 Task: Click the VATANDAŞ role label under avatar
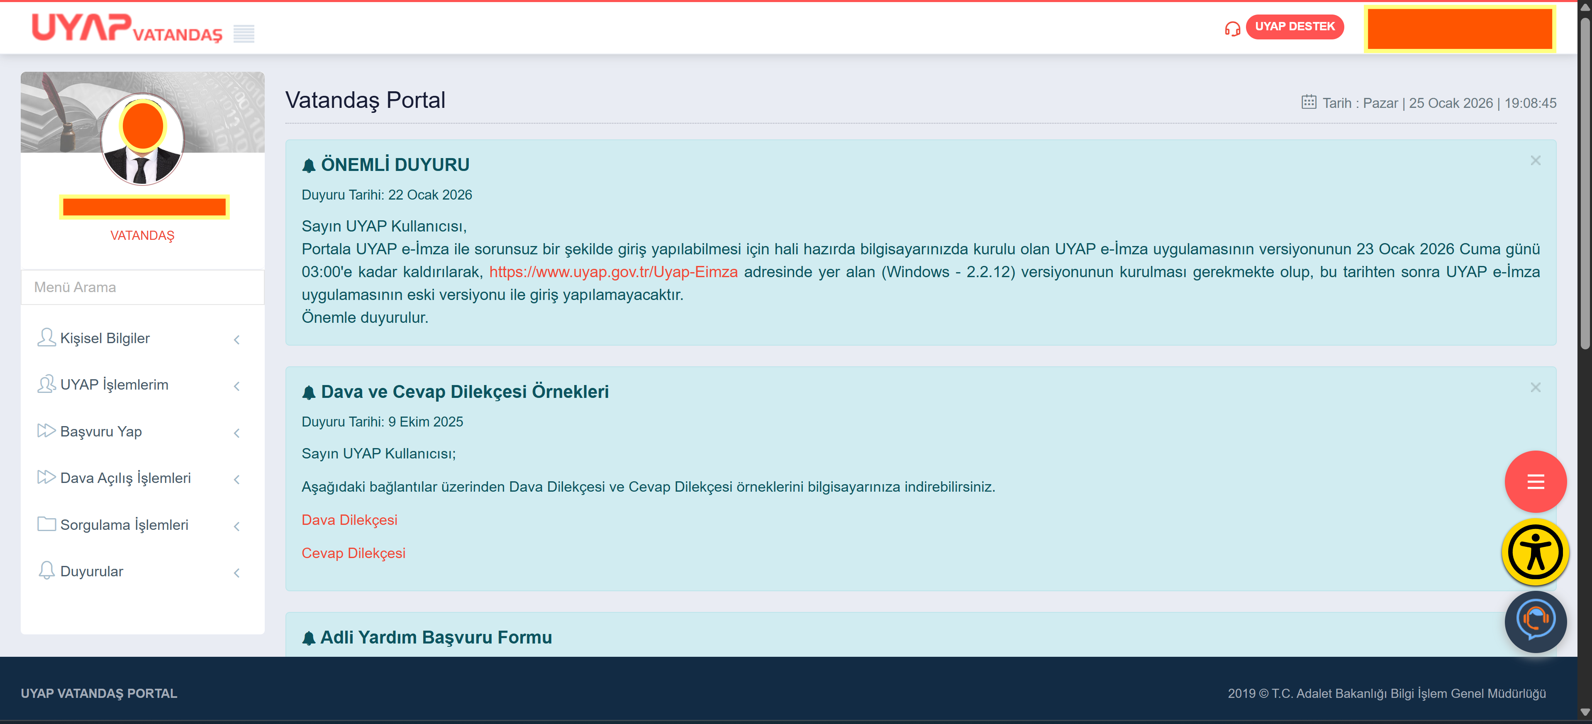[x=142, y=235]
